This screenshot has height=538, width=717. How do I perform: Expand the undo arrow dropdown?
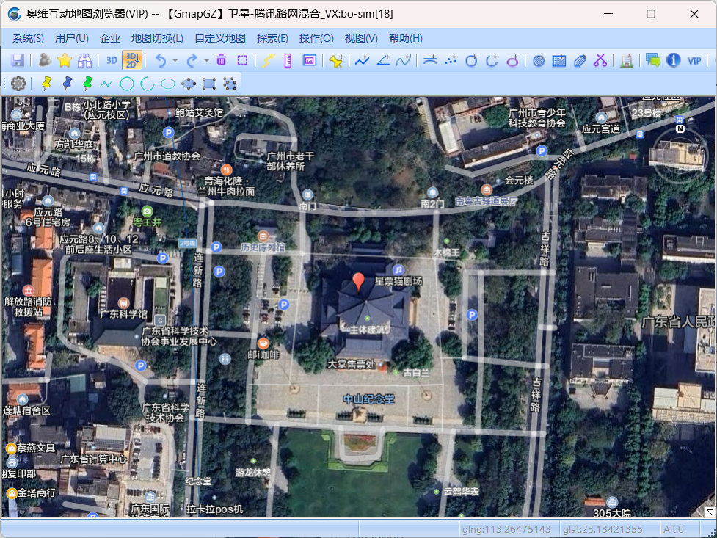click(175, 61)
